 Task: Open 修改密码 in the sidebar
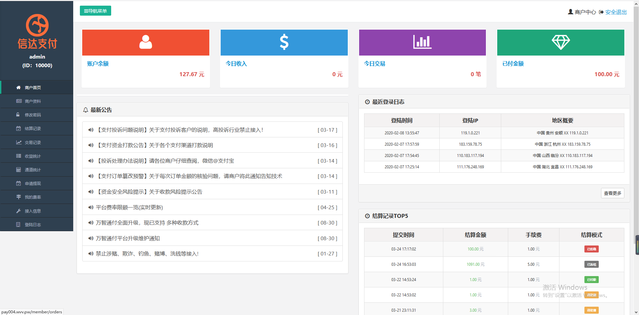37,115
